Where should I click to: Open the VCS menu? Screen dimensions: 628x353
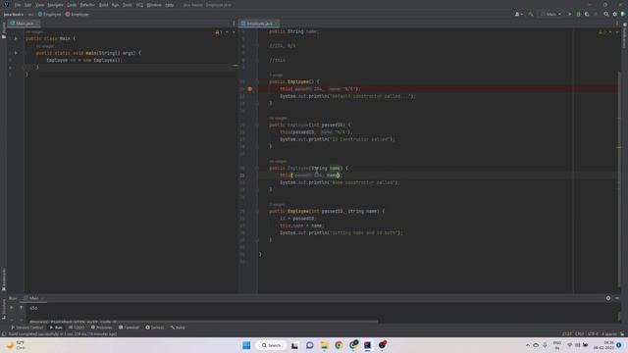pos(139,5)
